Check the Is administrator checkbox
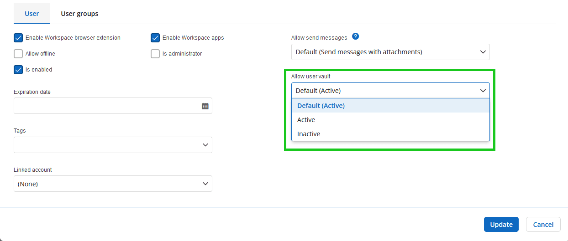 point(155,54)
